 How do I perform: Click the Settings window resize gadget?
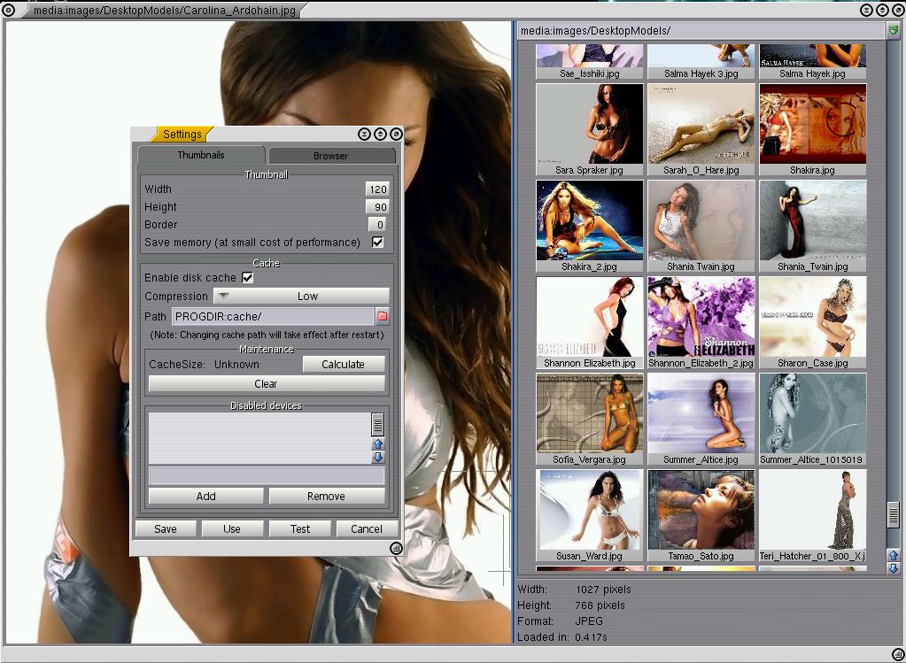click(396, 549)
